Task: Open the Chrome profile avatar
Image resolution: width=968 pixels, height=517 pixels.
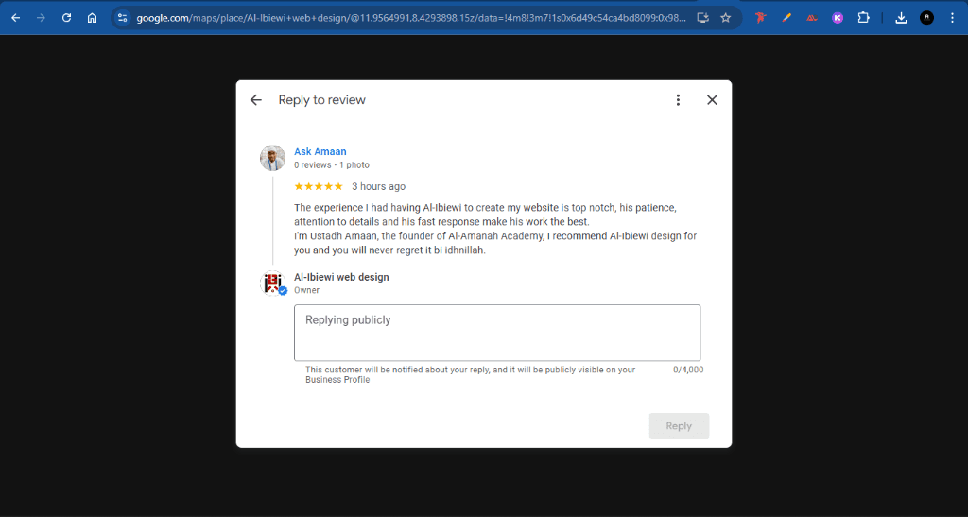Action: click(x=926, y=18)
